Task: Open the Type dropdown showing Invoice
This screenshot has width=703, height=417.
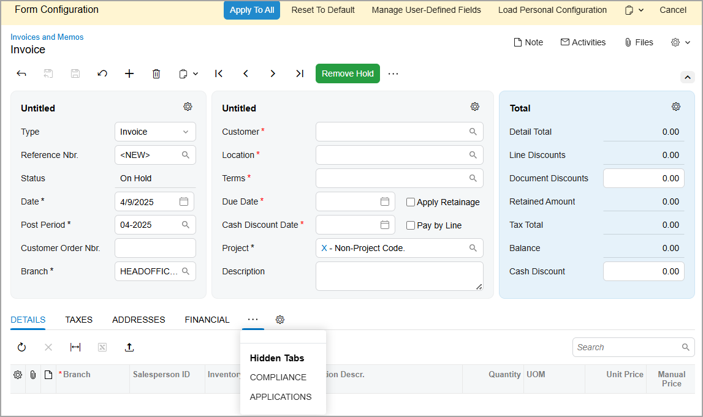Action: click(x=155, y=132)
